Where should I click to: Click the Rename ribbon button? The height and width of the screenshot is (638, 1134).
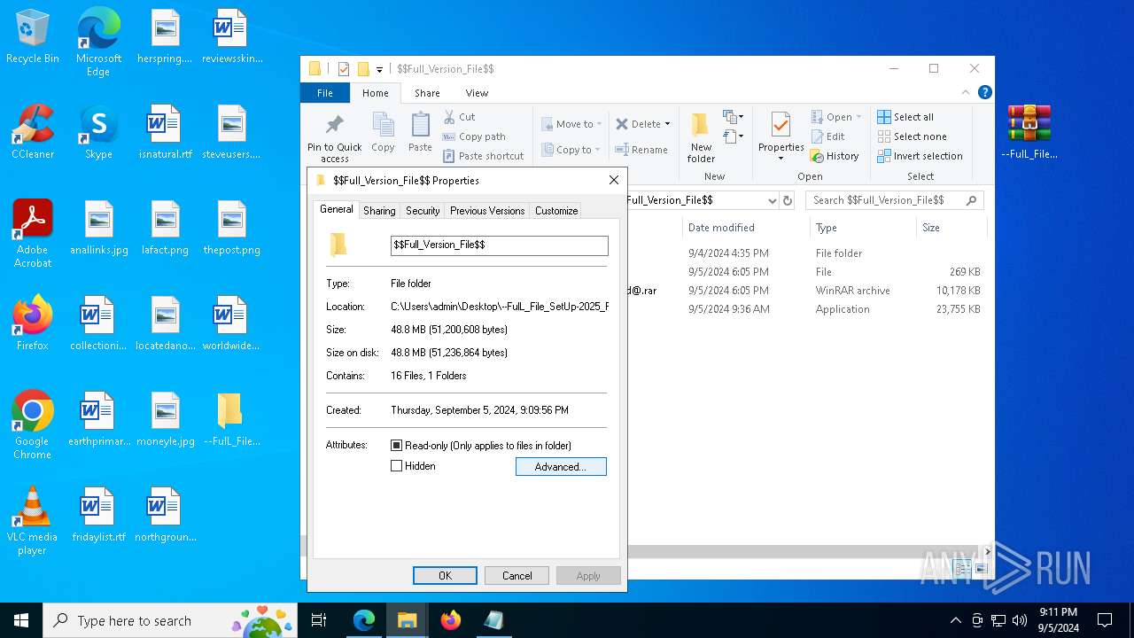coord(641,150)
